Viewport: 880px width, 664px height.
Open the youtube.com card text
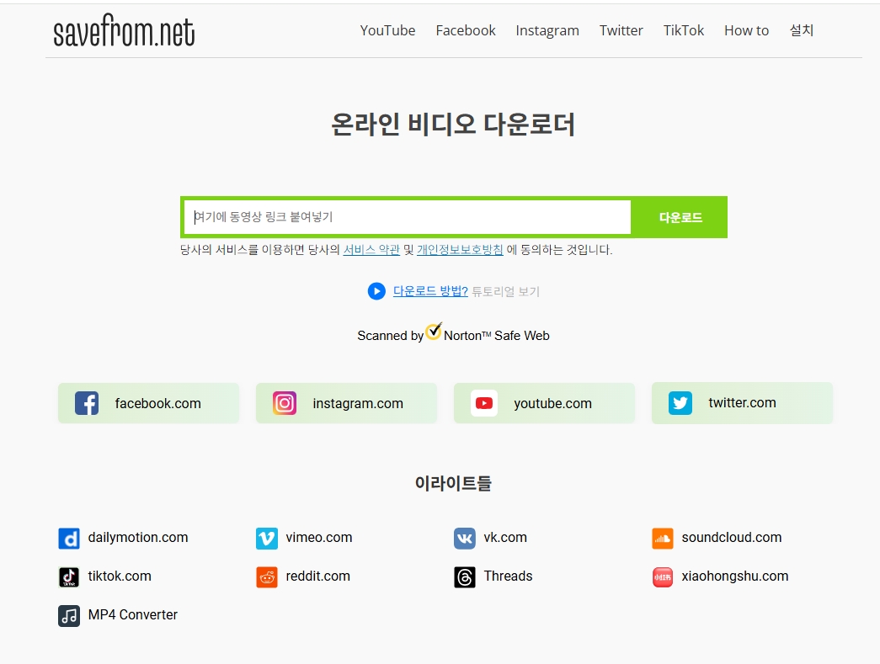552,404
